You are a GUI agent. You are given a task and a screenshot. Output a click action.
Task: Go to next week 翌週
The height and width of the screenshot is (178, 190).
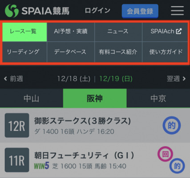coord(176,79)
